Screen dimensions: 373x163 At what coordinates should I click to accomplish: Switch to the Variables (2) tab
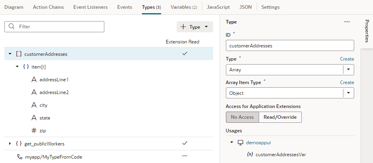point(184,7)
